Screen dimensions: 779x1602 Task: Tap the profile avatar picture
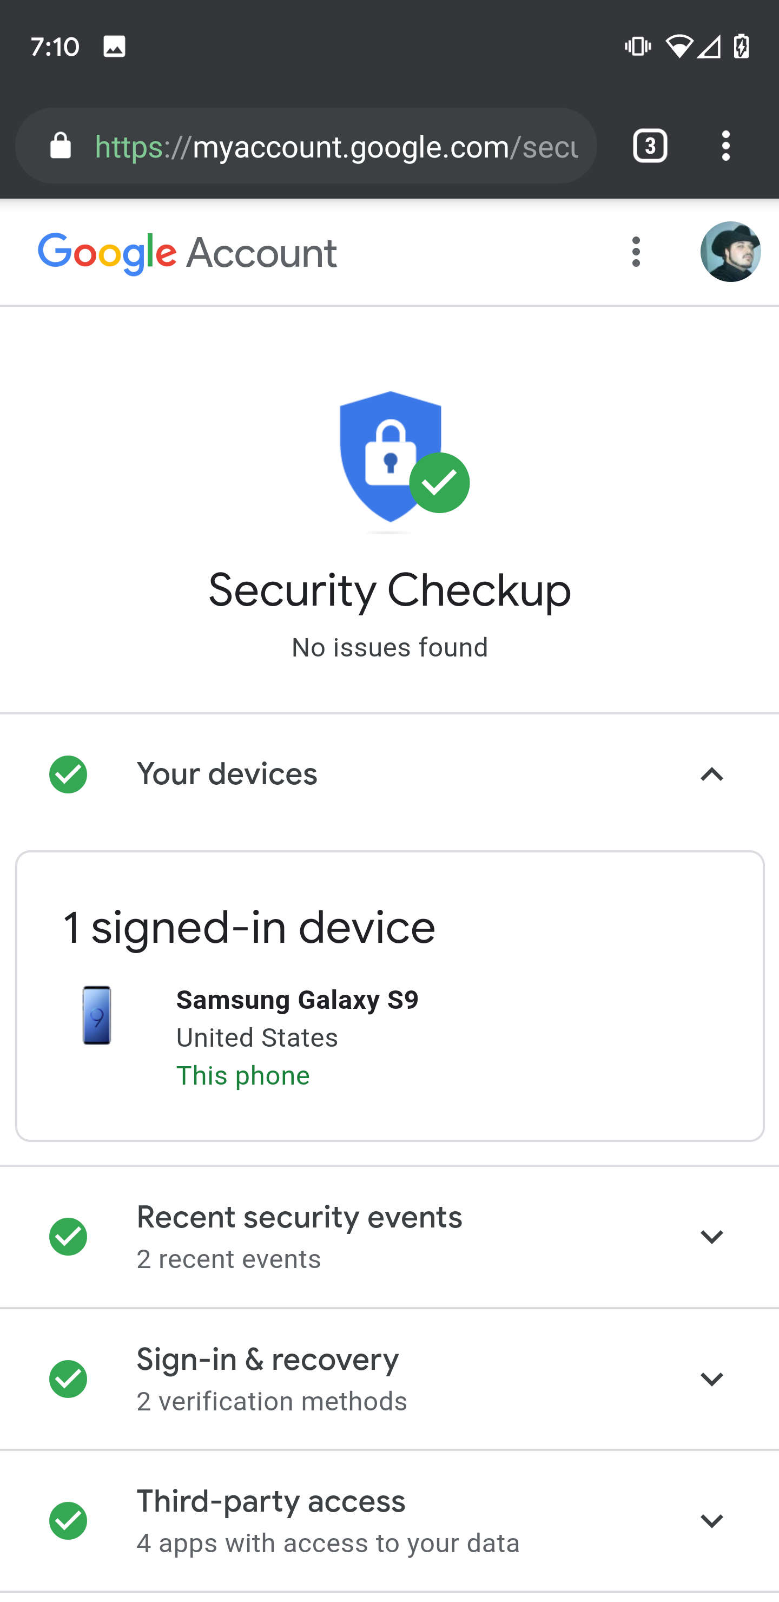coord(730,252)
